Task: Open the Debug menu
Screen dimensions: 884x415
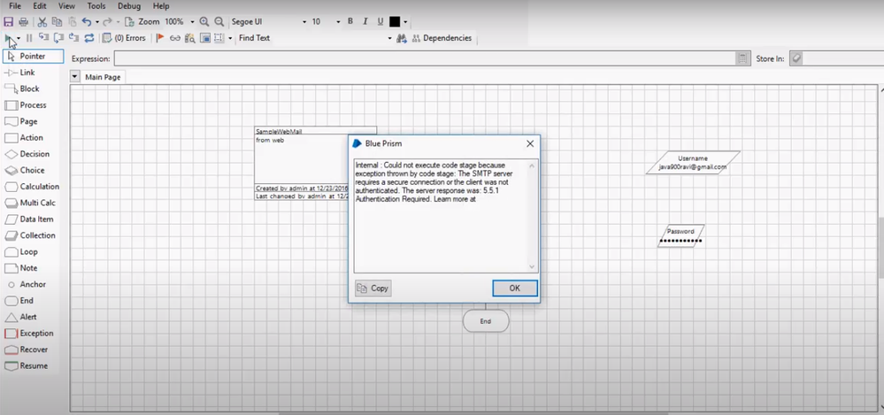Action: click(x=128, y=6)
